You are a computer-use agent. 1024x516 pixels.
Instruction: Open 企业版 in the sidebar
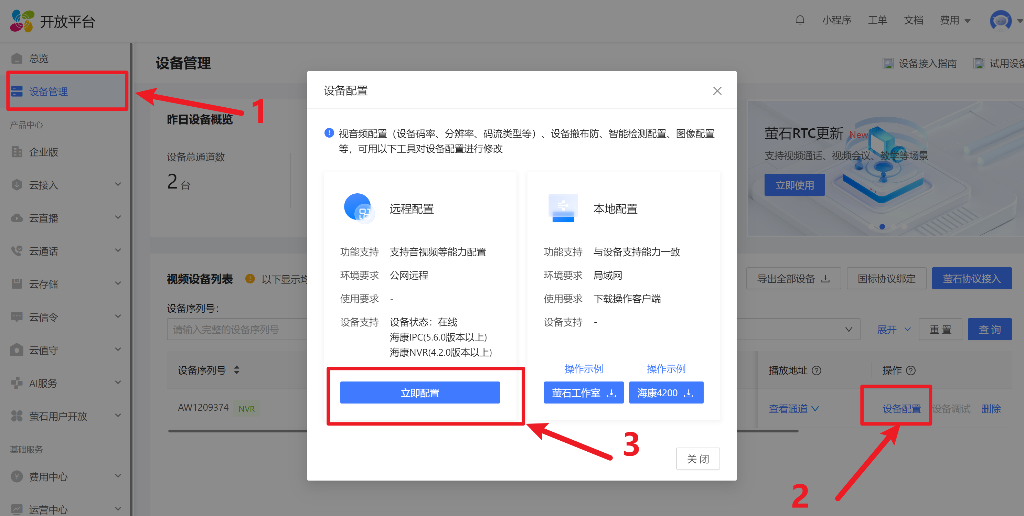[x=44, y=152]
